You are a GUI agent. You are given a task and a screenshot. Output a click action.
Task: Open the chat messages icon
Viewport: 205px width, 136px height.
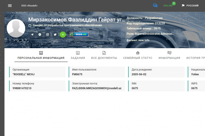click(155, 6)
